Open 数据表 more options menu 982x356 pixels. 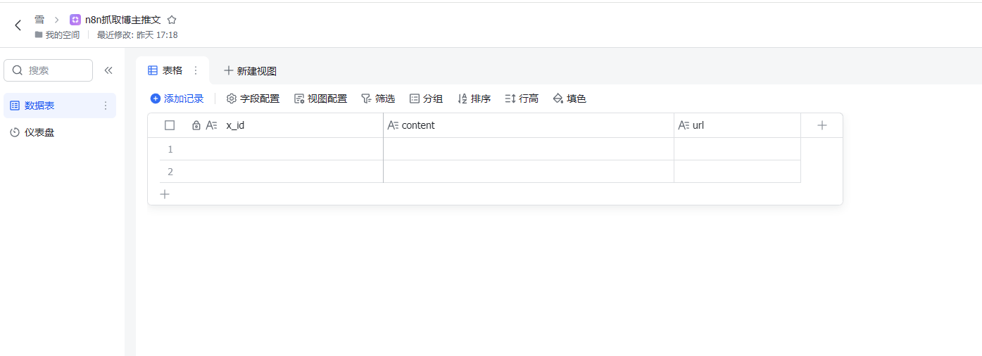coord(106,106)
